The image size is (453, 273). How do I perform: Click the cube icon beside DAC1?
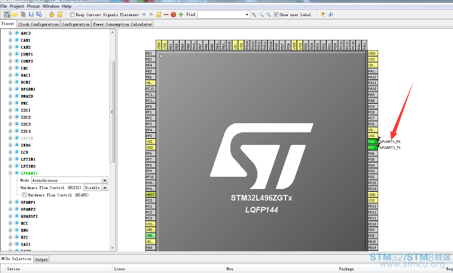[x=17, y=75]
